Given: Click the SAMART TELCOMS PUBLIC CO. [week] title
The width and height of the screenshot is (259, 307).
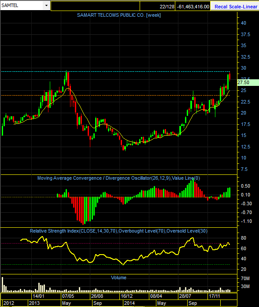Looking at the screenshot, I should click(119, 15).
